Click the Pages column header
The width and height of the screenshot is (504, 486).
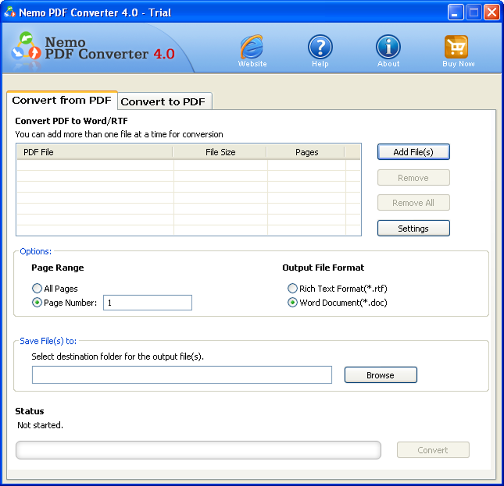click(x=306, y=152)
